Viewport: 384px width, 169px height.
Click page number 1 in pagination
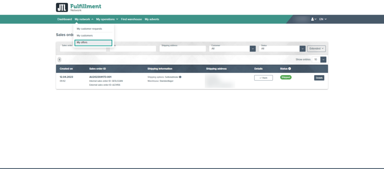click(x=59, y=60)
